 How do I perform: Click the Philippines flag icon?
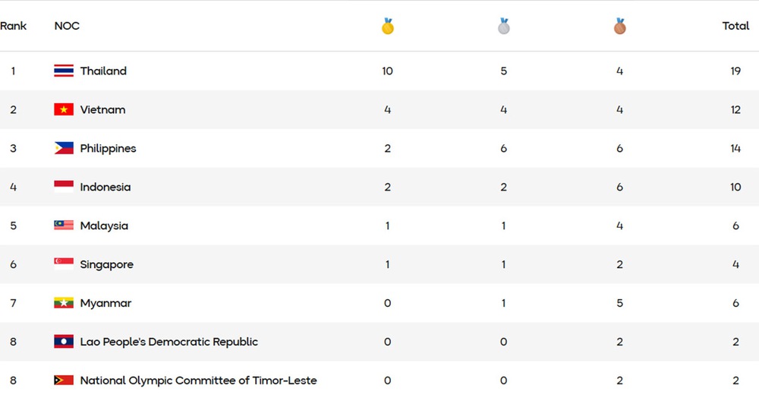pos(64,149)
